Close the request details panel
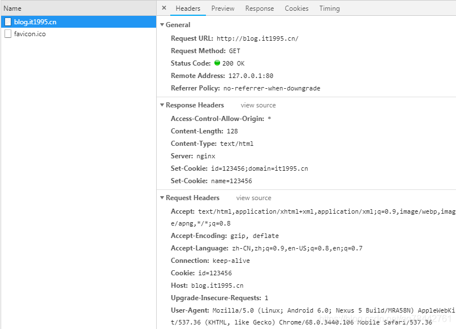 [x=164, y=8]
